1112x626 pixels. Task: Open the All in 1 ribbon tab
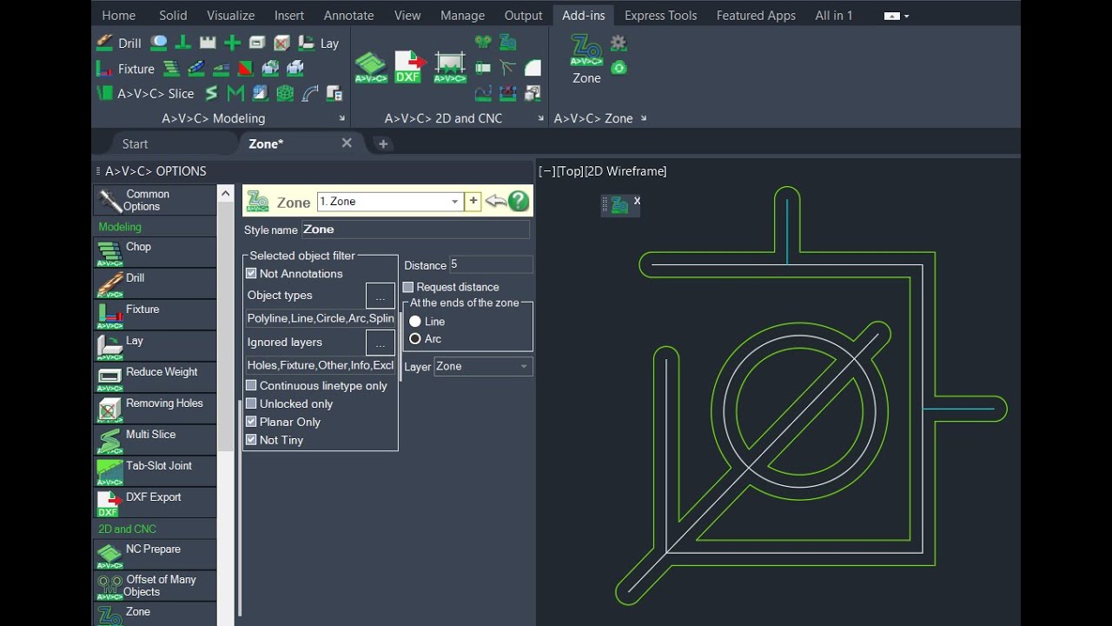[834, 16]
